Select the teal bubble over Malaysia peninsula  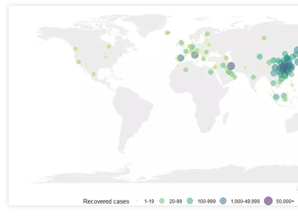[276, 97]
